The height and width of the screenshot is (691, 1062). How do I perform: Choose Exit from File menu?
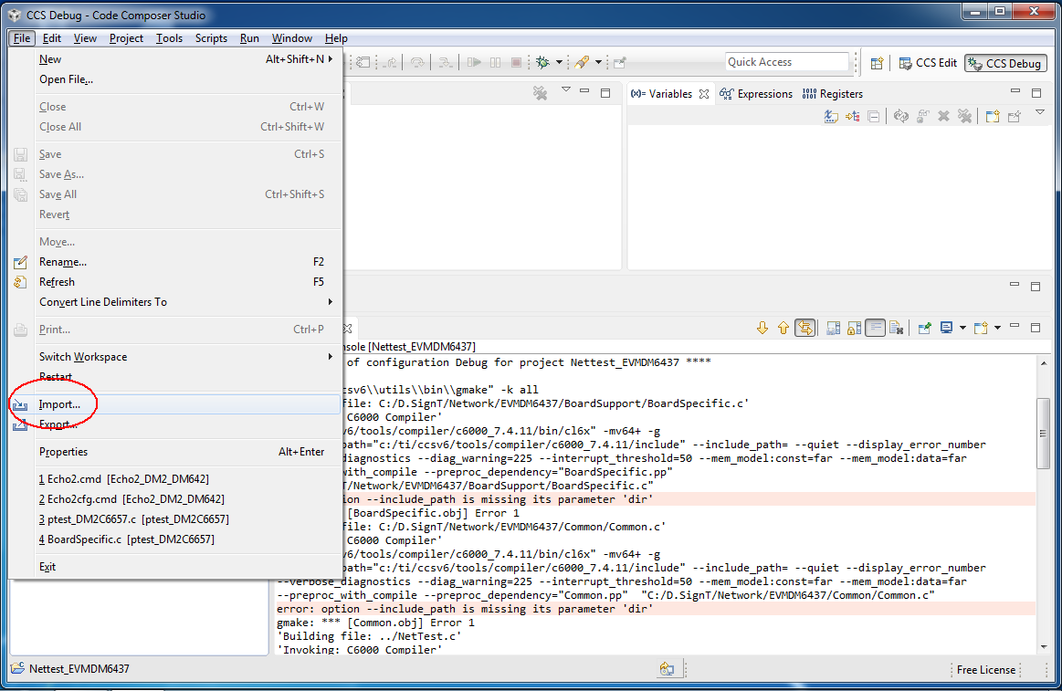pos(174,567)
